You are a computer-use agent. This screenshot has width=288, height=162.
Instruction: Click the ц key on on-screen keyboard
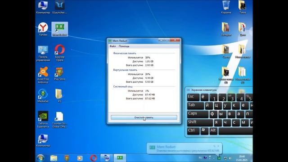click(218, 106)
